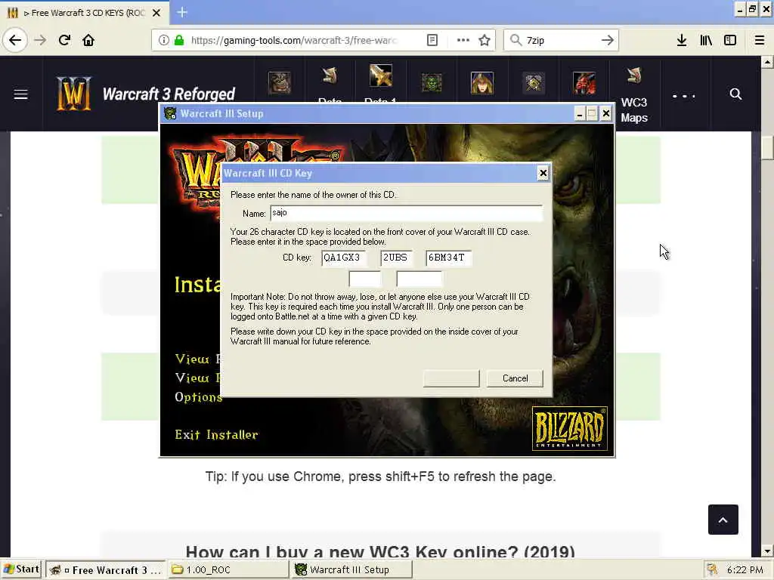Close the Warcraft III CD Key dialog
Viewport: 774px width, 580px height.
click(x=543, y=173)
